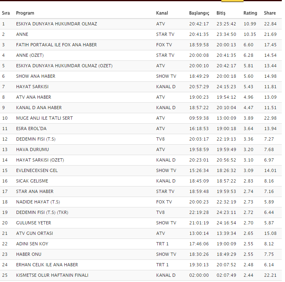Select HAVA DURUMU program
The image size is (285, 282).
[x=32, y=149]
